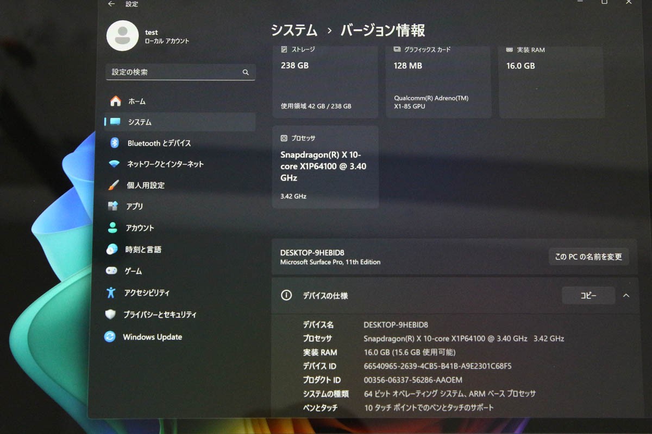Expand the プロセッサ card details

pyautogui.click(x=325, y=167)
